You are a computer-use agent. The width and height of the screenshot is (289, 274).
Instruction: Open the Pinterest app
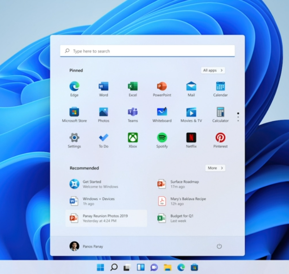[220, 140]
